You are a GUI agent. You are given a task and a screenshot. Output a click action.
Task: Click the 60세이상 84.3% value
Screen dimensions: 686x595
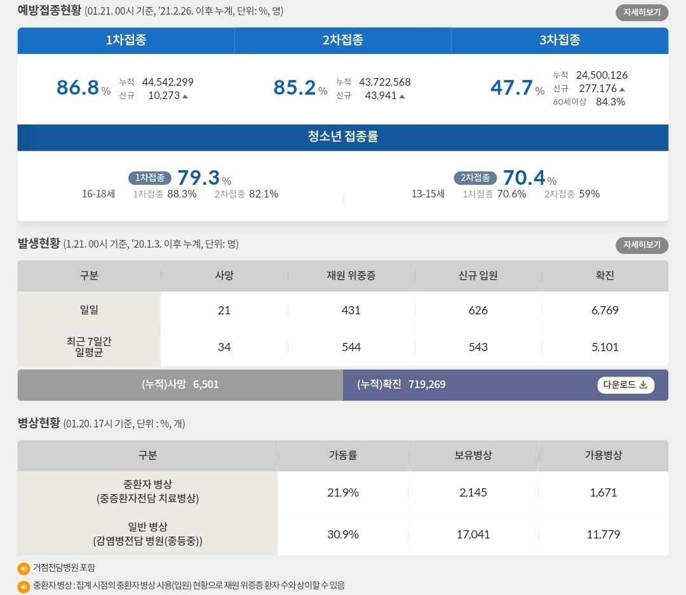610,102
